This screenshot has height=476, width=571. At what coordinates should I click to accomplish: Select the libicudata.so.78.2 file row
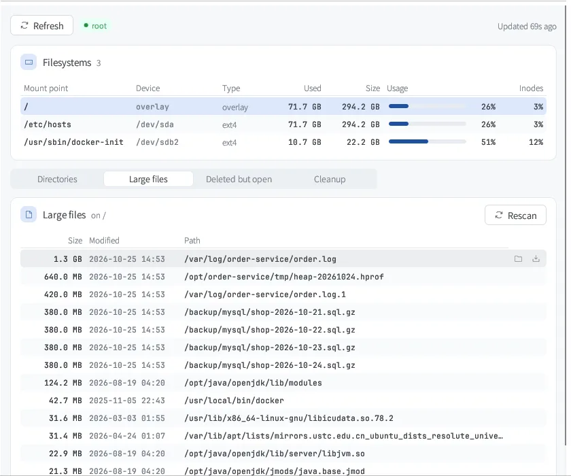pyautogui.click(x=283, y=418)
